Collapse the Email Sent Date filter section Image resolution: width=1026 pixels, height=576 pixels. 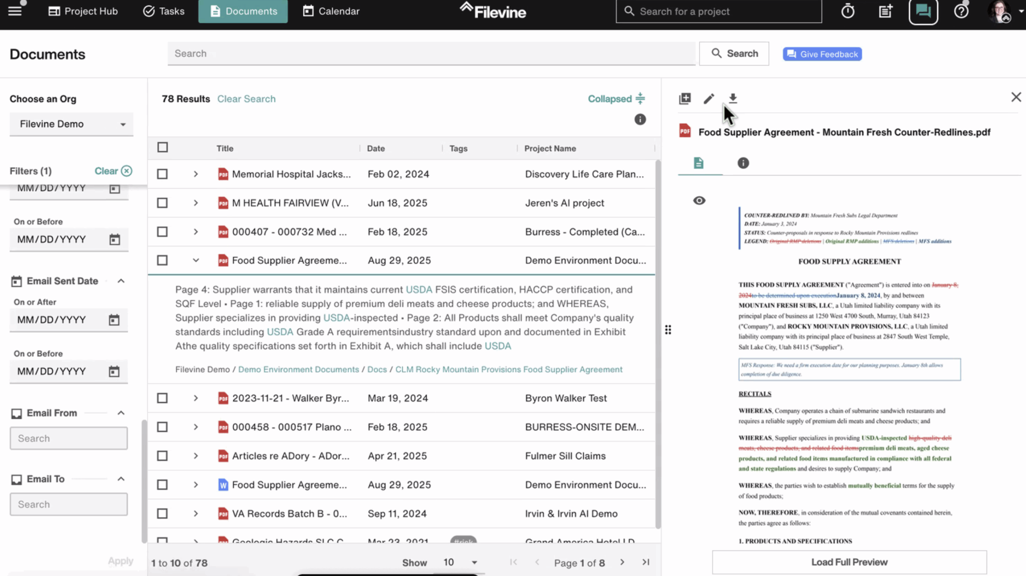pyautogui.click(x=121, y=281)
